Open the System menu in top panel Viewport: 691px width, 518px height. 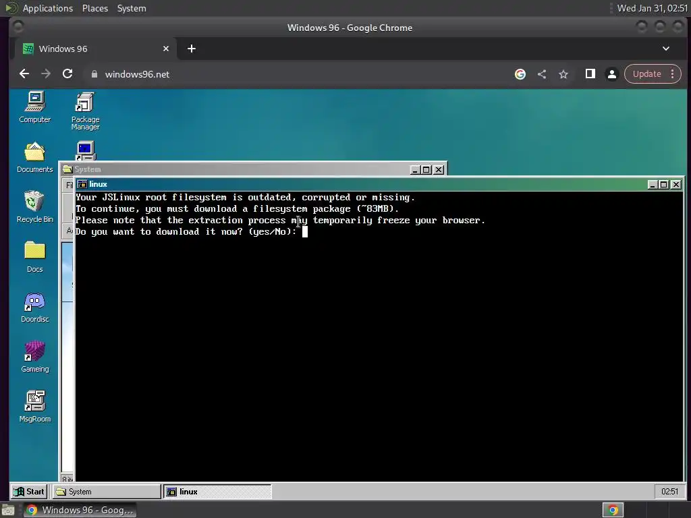click(x=132, y=8)
